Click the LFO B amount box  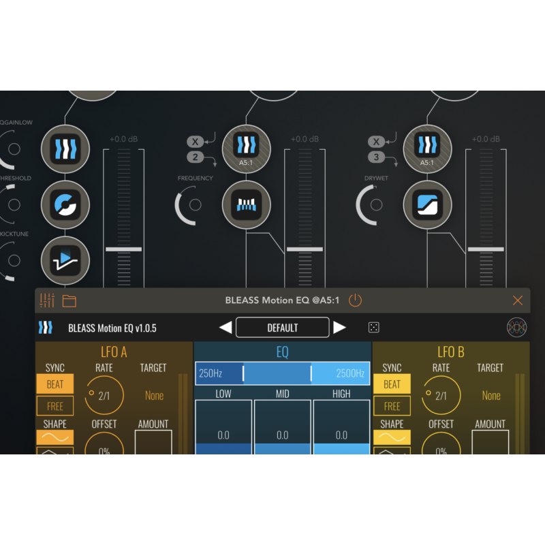point(490,442)
